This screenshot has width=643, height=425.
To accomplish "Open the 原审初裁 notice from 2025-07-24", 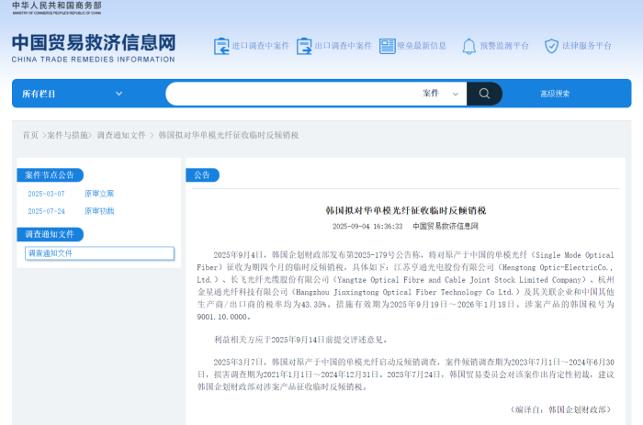I will (x=99, y=211).
